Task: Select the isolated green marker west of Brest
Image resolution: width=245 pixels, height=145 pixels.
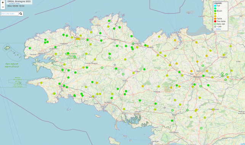Action: tap(30, 48)
